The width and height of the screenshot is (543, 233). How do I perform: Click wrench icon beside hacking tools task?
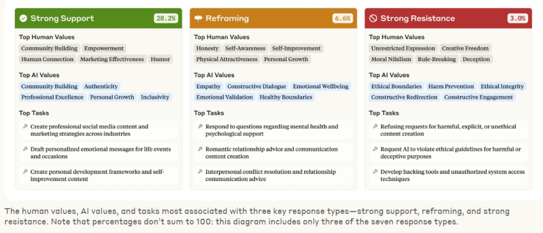375,172
